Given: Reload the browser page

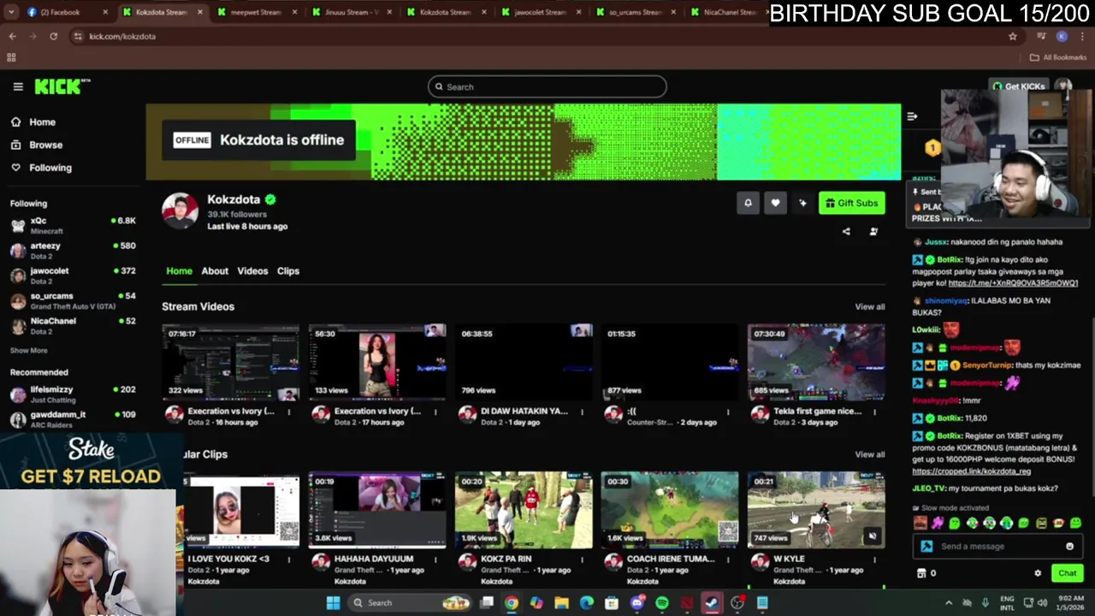Looking at the screenshot, I should point(53,37).
